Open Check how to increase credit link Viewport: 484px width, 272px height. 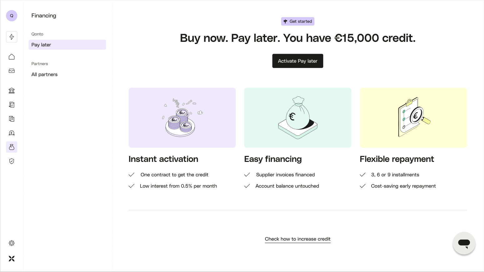(x=298, y=239)
